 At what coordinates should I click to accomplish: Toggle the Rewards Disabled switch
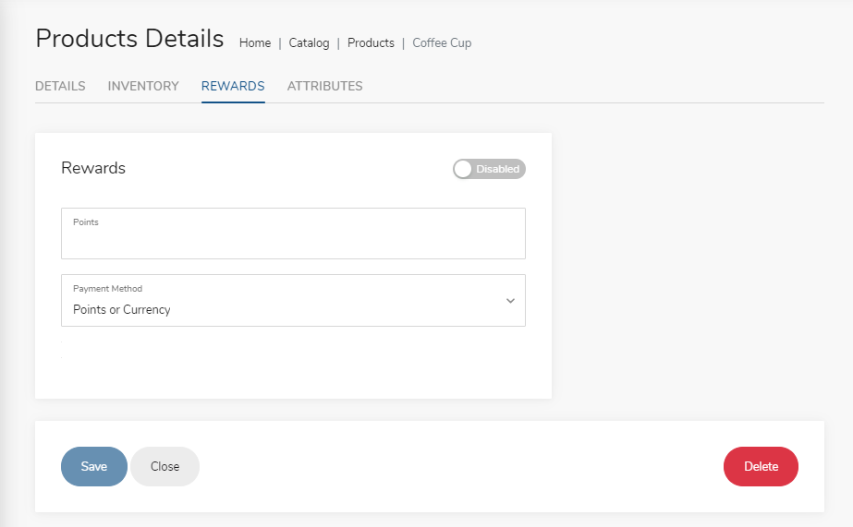point(489,169)
